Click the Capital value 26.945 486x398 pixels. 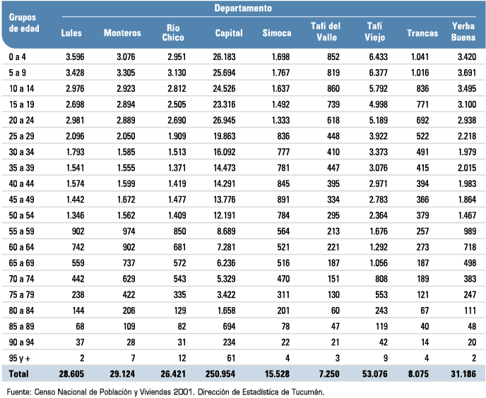[224, 120]
